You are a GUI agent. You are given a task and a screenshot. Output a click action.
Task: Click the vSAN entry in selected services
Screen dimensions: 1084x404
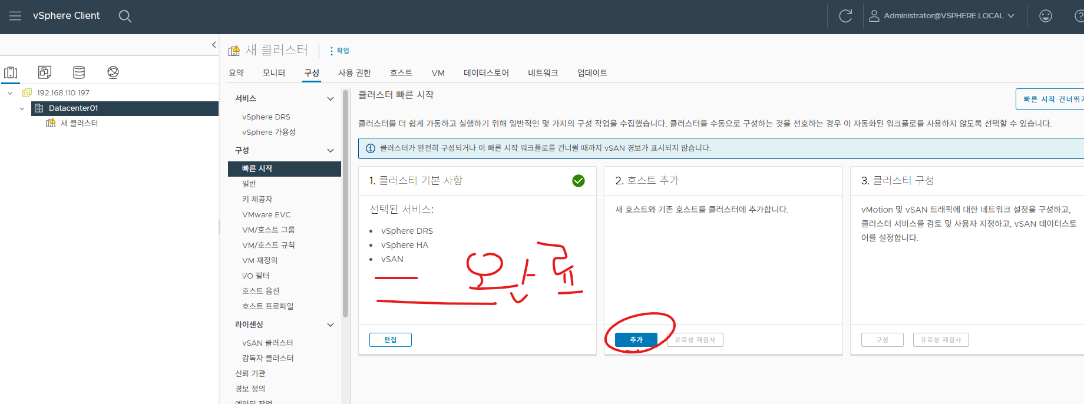click(x=392, y=259)
